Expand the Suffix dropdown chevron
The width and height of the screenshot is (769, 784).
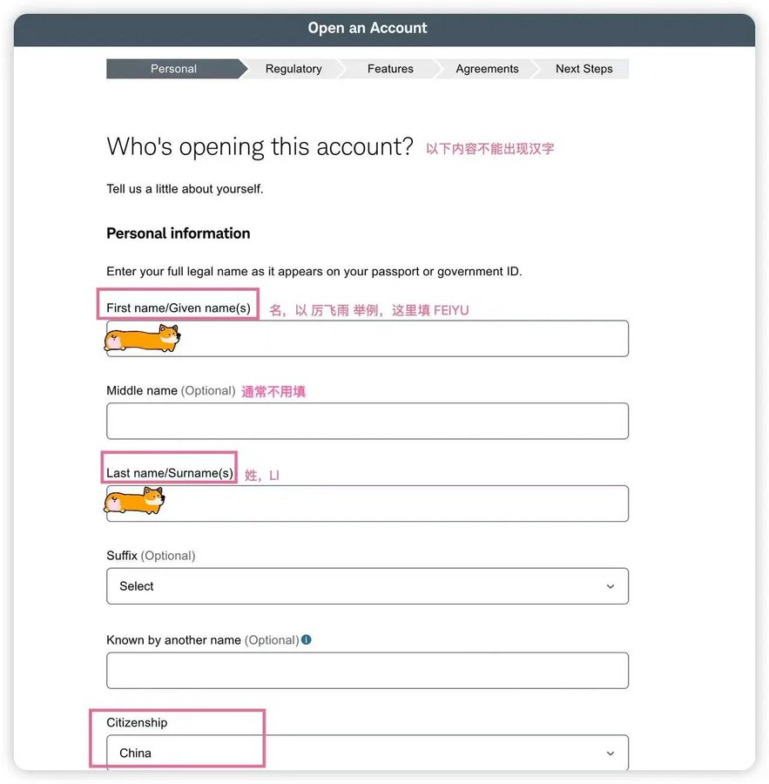click(x=610, y=586)
